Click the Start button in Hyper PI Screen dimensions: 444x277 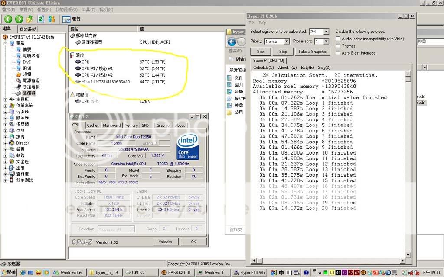click(x=261, y=52)
